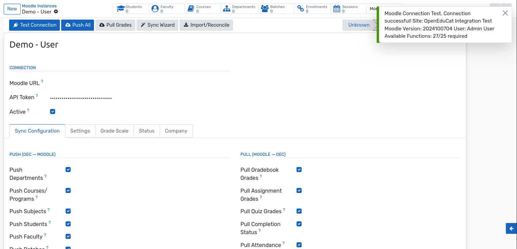Toggle Pull Gradebook Grades checkbox
Viewport: 517px width, 249px height.
[x=299, y=169]
